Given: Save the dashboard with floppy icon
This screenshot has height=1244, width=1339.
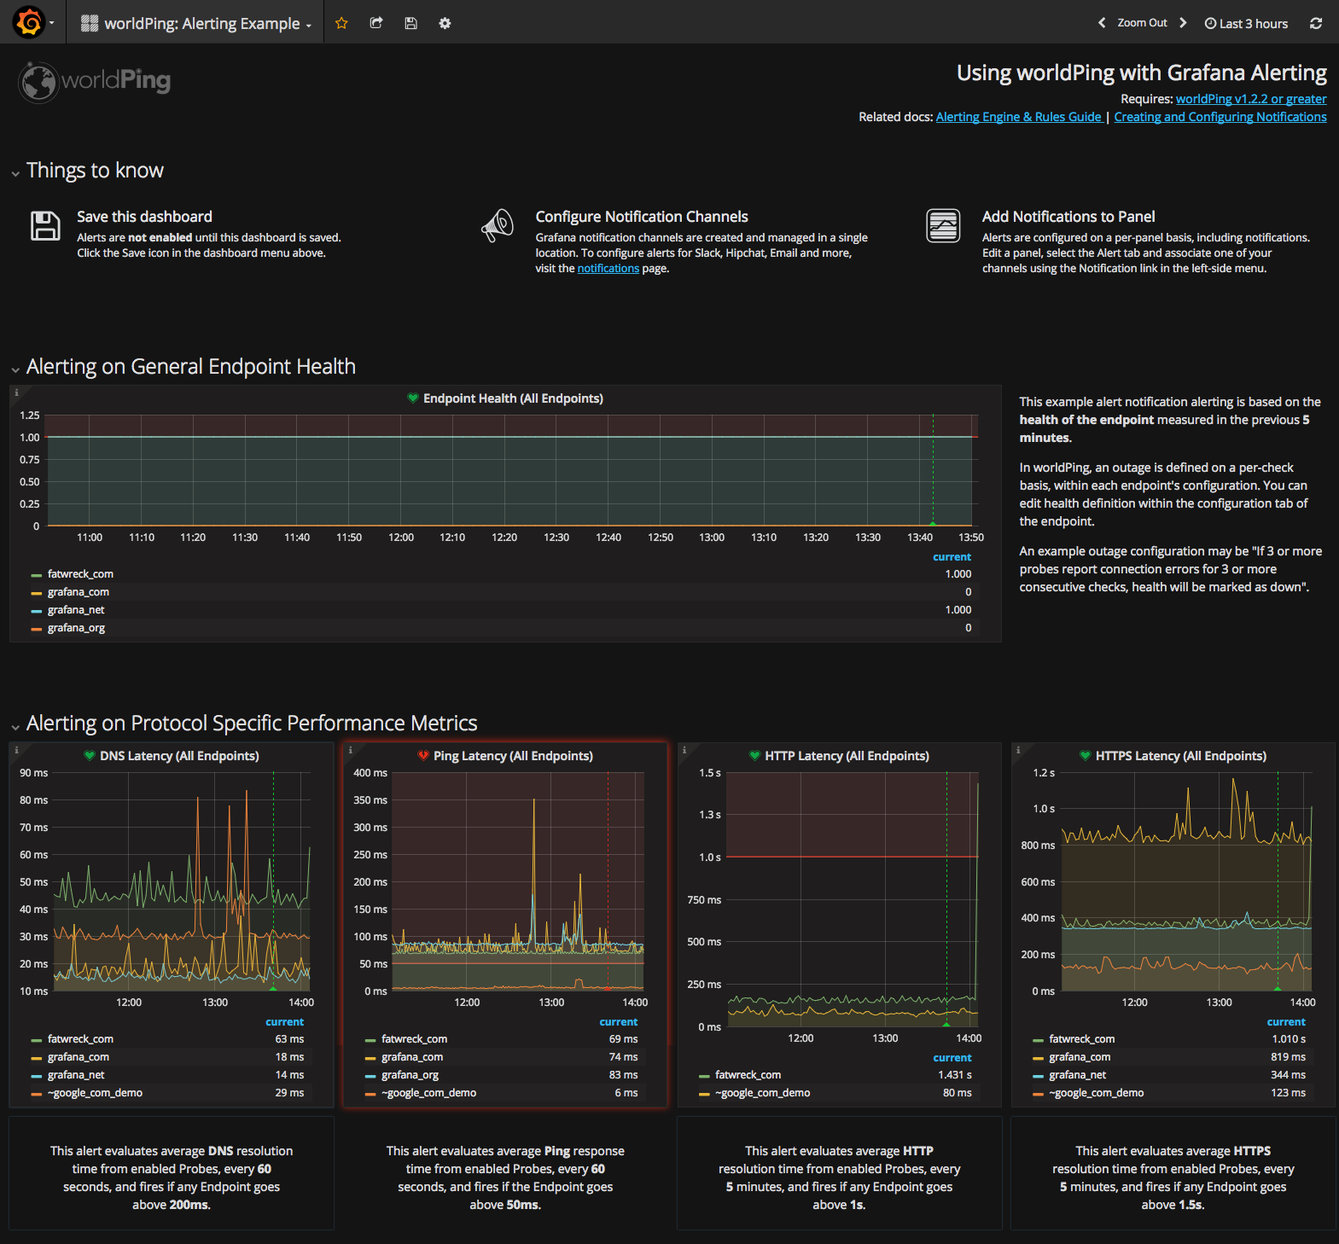Looking at the screenshot, I should click(x=410, y=23).
